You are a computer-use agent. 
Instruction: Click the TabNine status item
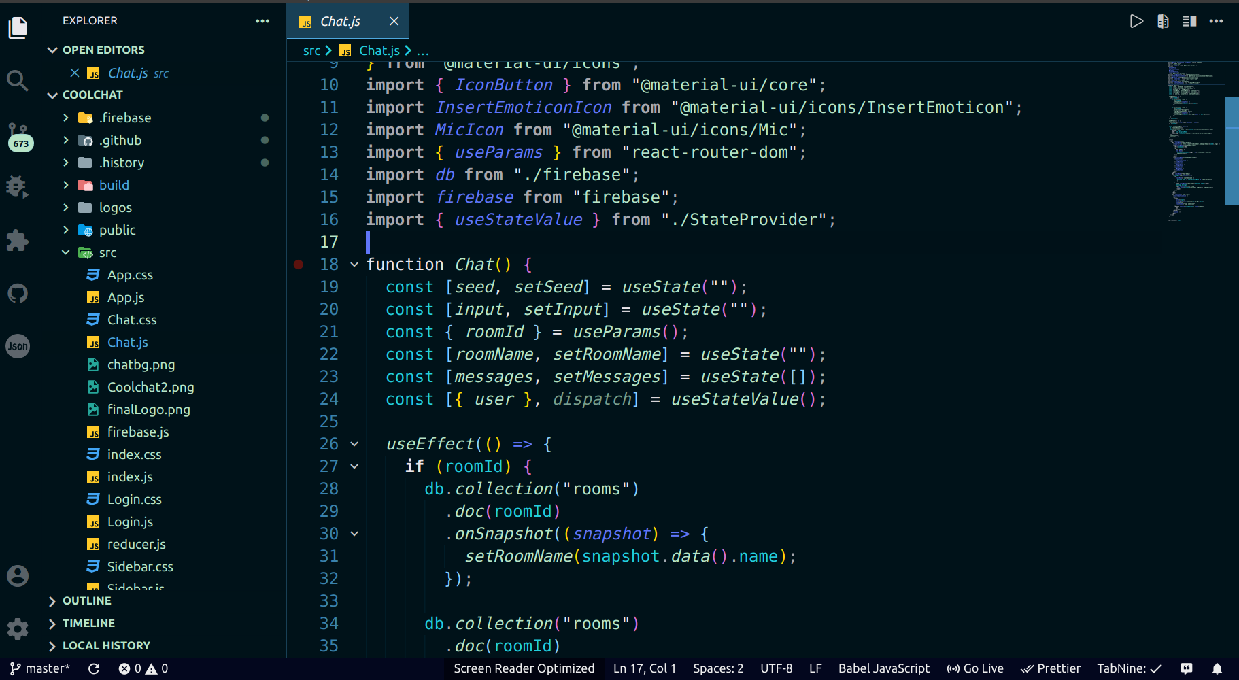coord(1130,668)
